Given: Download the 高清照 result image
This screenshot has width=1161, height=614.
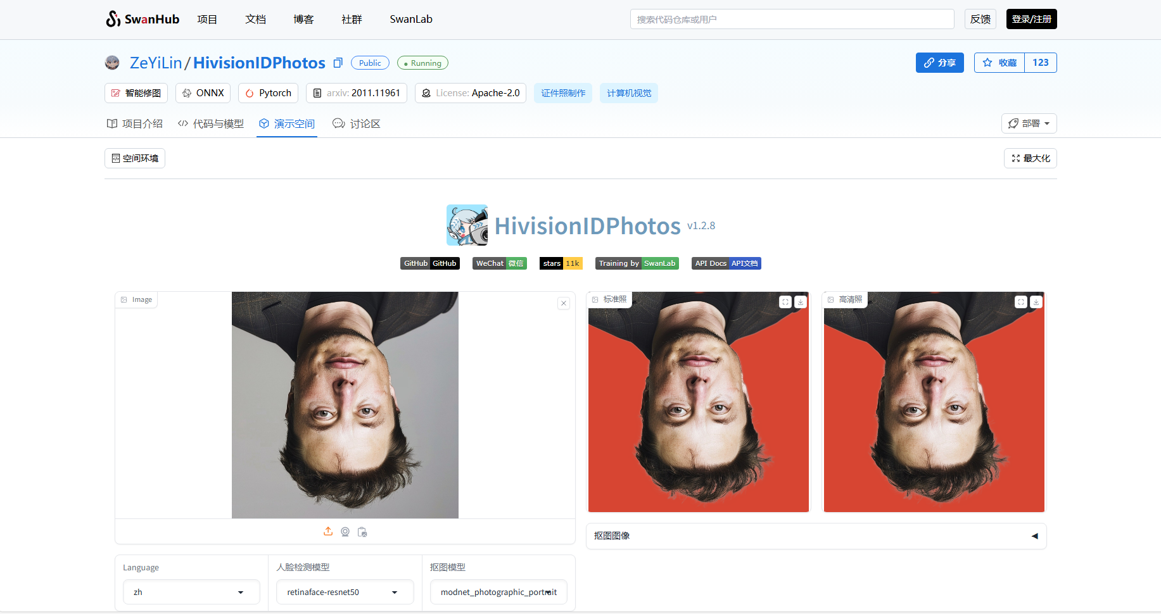Looking at the screenshot, I should [x=1036, y=302].
